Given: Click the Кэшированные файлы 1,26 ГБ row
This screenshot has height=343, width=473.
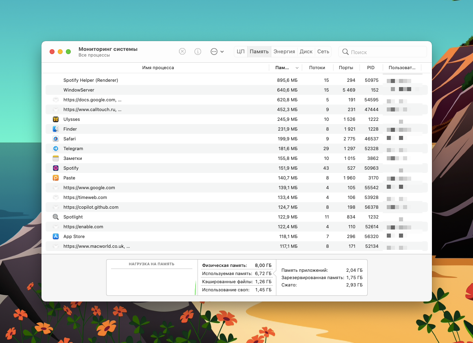Looking at the screenshot, I should [x=237, y=282].
